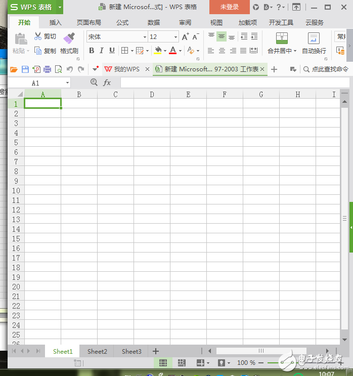Expand the Paste options arrow

[x=28, y=51]
